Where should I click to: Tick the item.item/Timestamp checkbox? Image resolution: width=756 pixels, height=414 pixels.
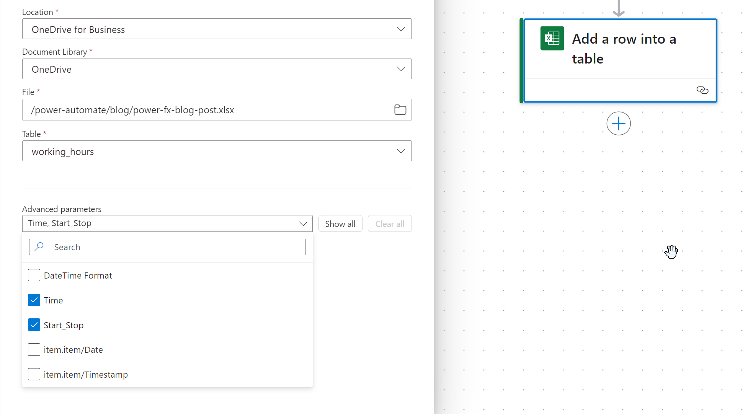pos(34,374)
